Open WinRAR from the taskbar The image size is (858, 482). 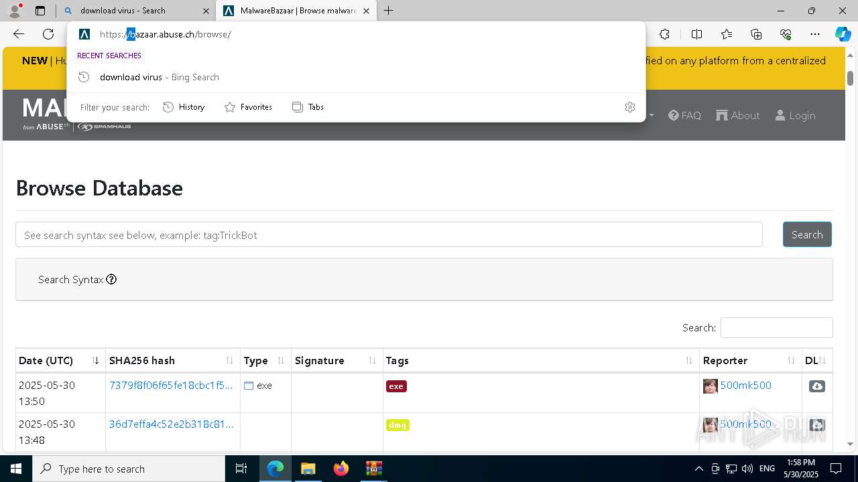(x=373, y=469)
